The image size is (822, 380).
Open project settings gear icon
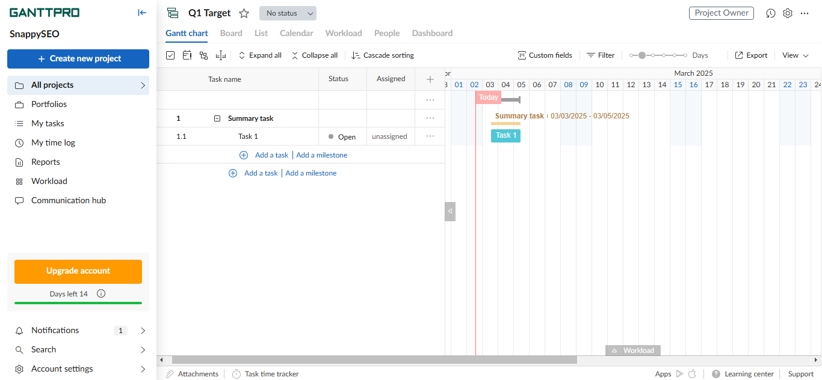pyautogui.click(x=788, y=13)
